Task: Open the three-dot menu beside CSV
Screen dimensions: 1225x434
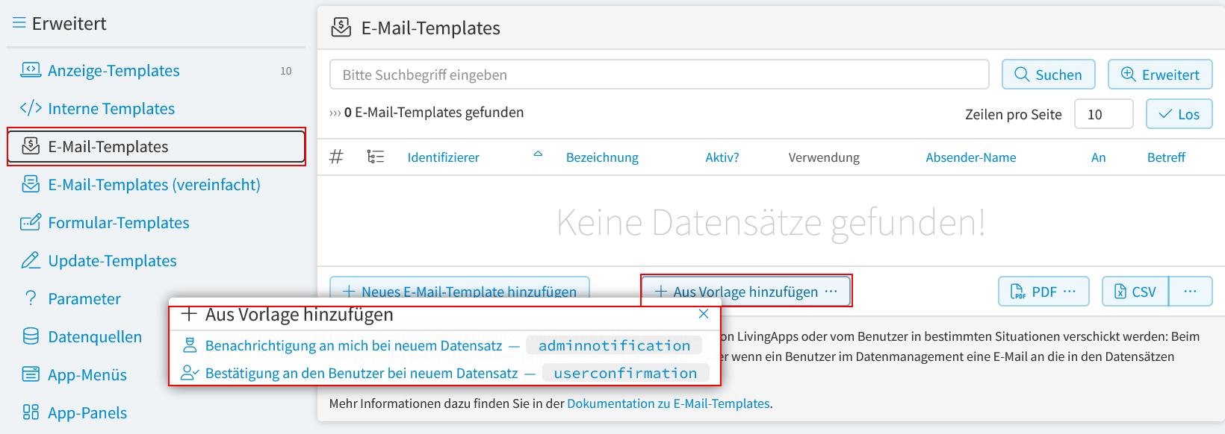Action: (x=1190, y=292)
